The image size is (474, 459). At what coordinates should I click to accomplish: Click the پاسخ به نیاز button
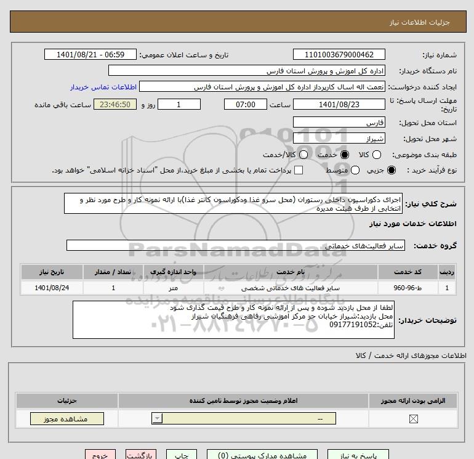(x=358, y=455)
